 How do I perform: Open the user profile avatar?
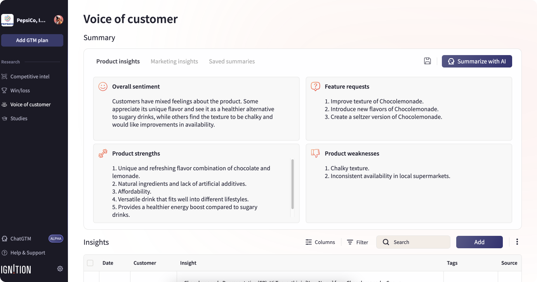(x=59, y=20)
